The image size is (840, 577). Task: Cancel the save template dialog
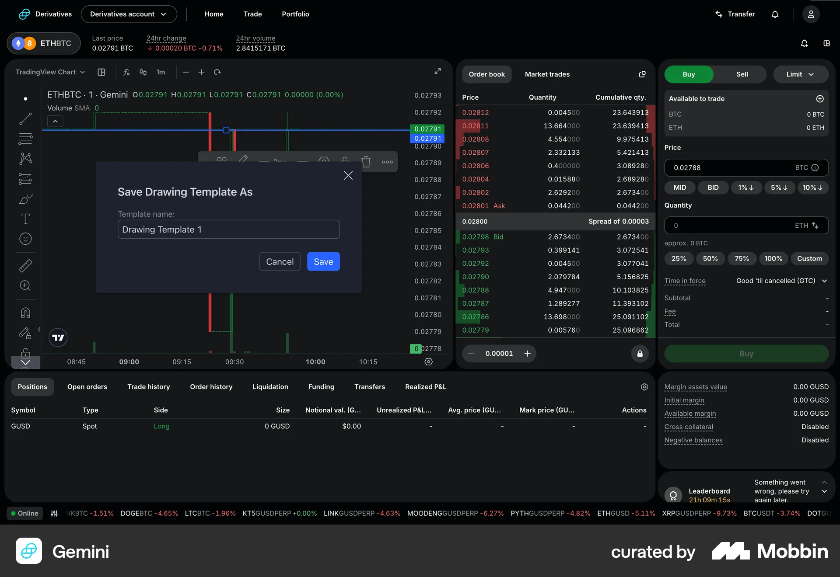pyautogui.click(x=280, y=261)
